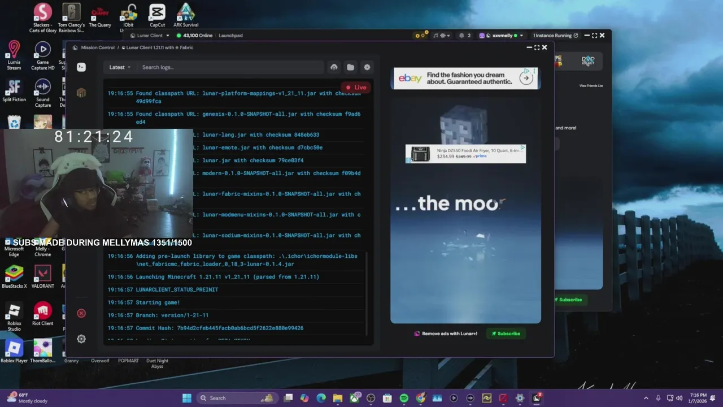Show hidden system tray icons chevron

[646, 398]
